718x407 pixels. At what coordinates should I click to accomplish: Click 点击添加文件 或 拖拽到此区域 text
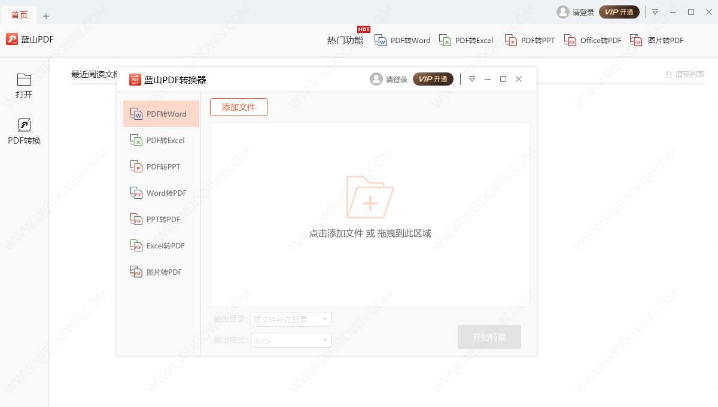pyautogui.click(x=370, y=233)
